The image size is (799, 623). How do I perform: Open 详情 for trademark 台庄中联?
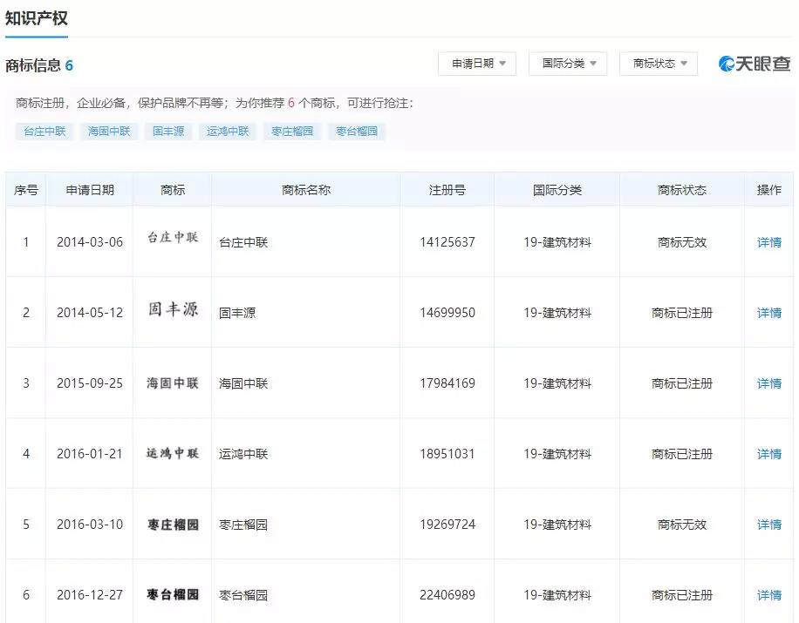768,242
